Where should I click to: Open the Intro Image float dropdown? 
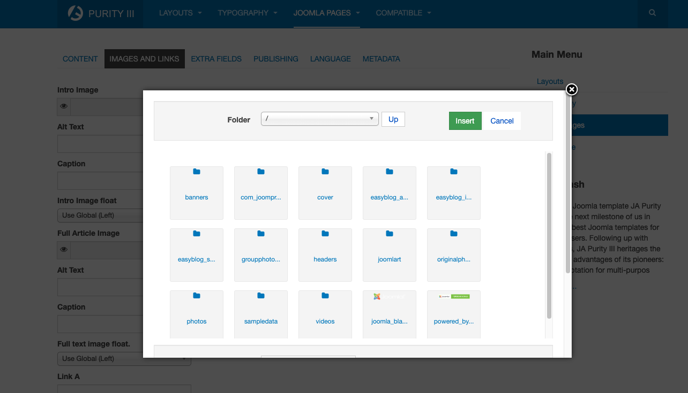(100, 215)
